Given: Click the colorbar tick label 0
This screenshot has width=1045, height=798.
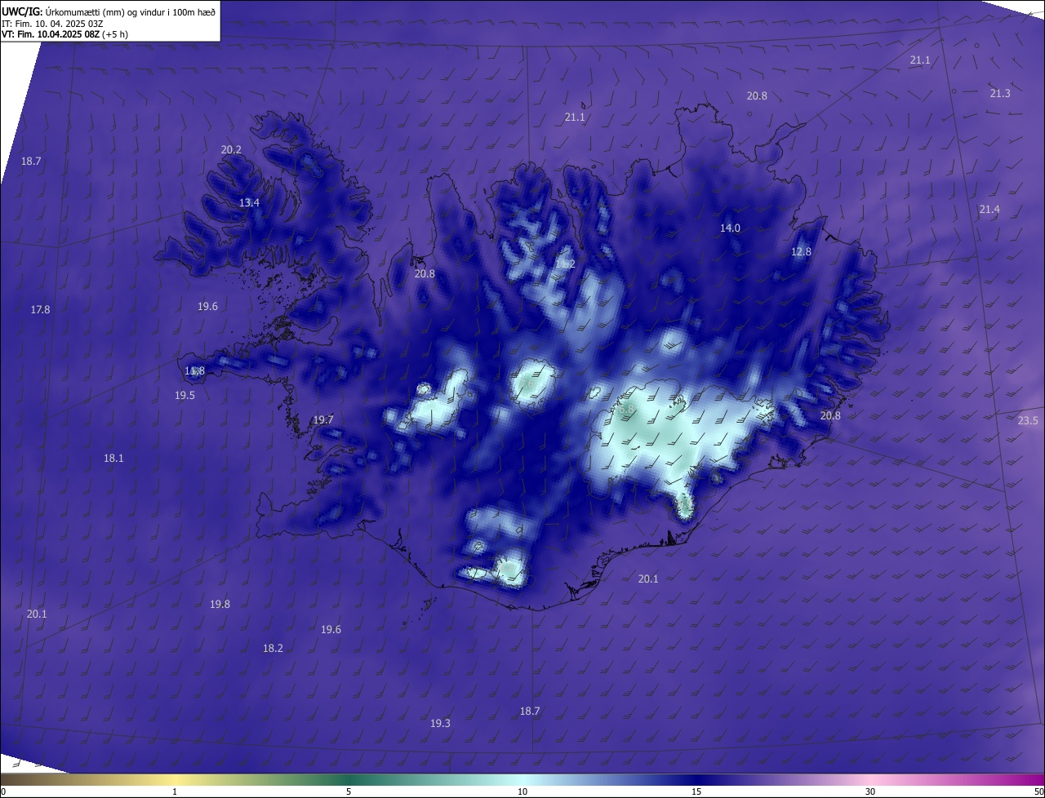Looking at the screenshot, I should pyautogui.click(x=2, y=791).
